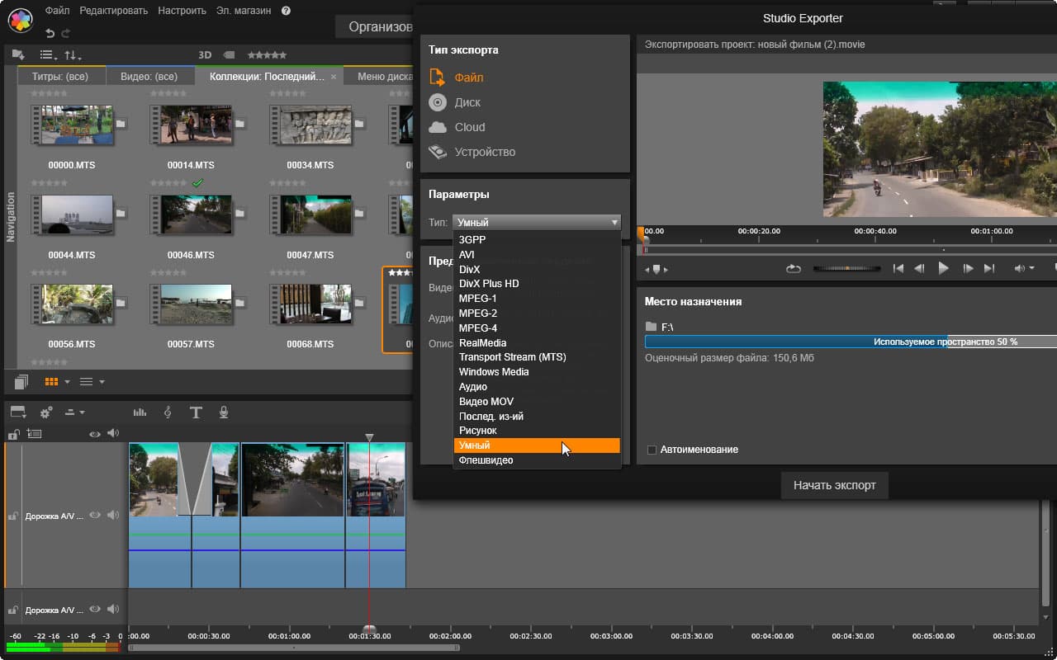Screen dimensions: 1057x660
Task: Open the treble clef music tool
Action: pos(168,412)
